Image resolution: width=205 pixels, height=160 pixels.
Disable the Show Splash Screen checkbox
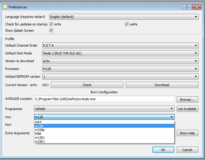(x=51, y=31)
